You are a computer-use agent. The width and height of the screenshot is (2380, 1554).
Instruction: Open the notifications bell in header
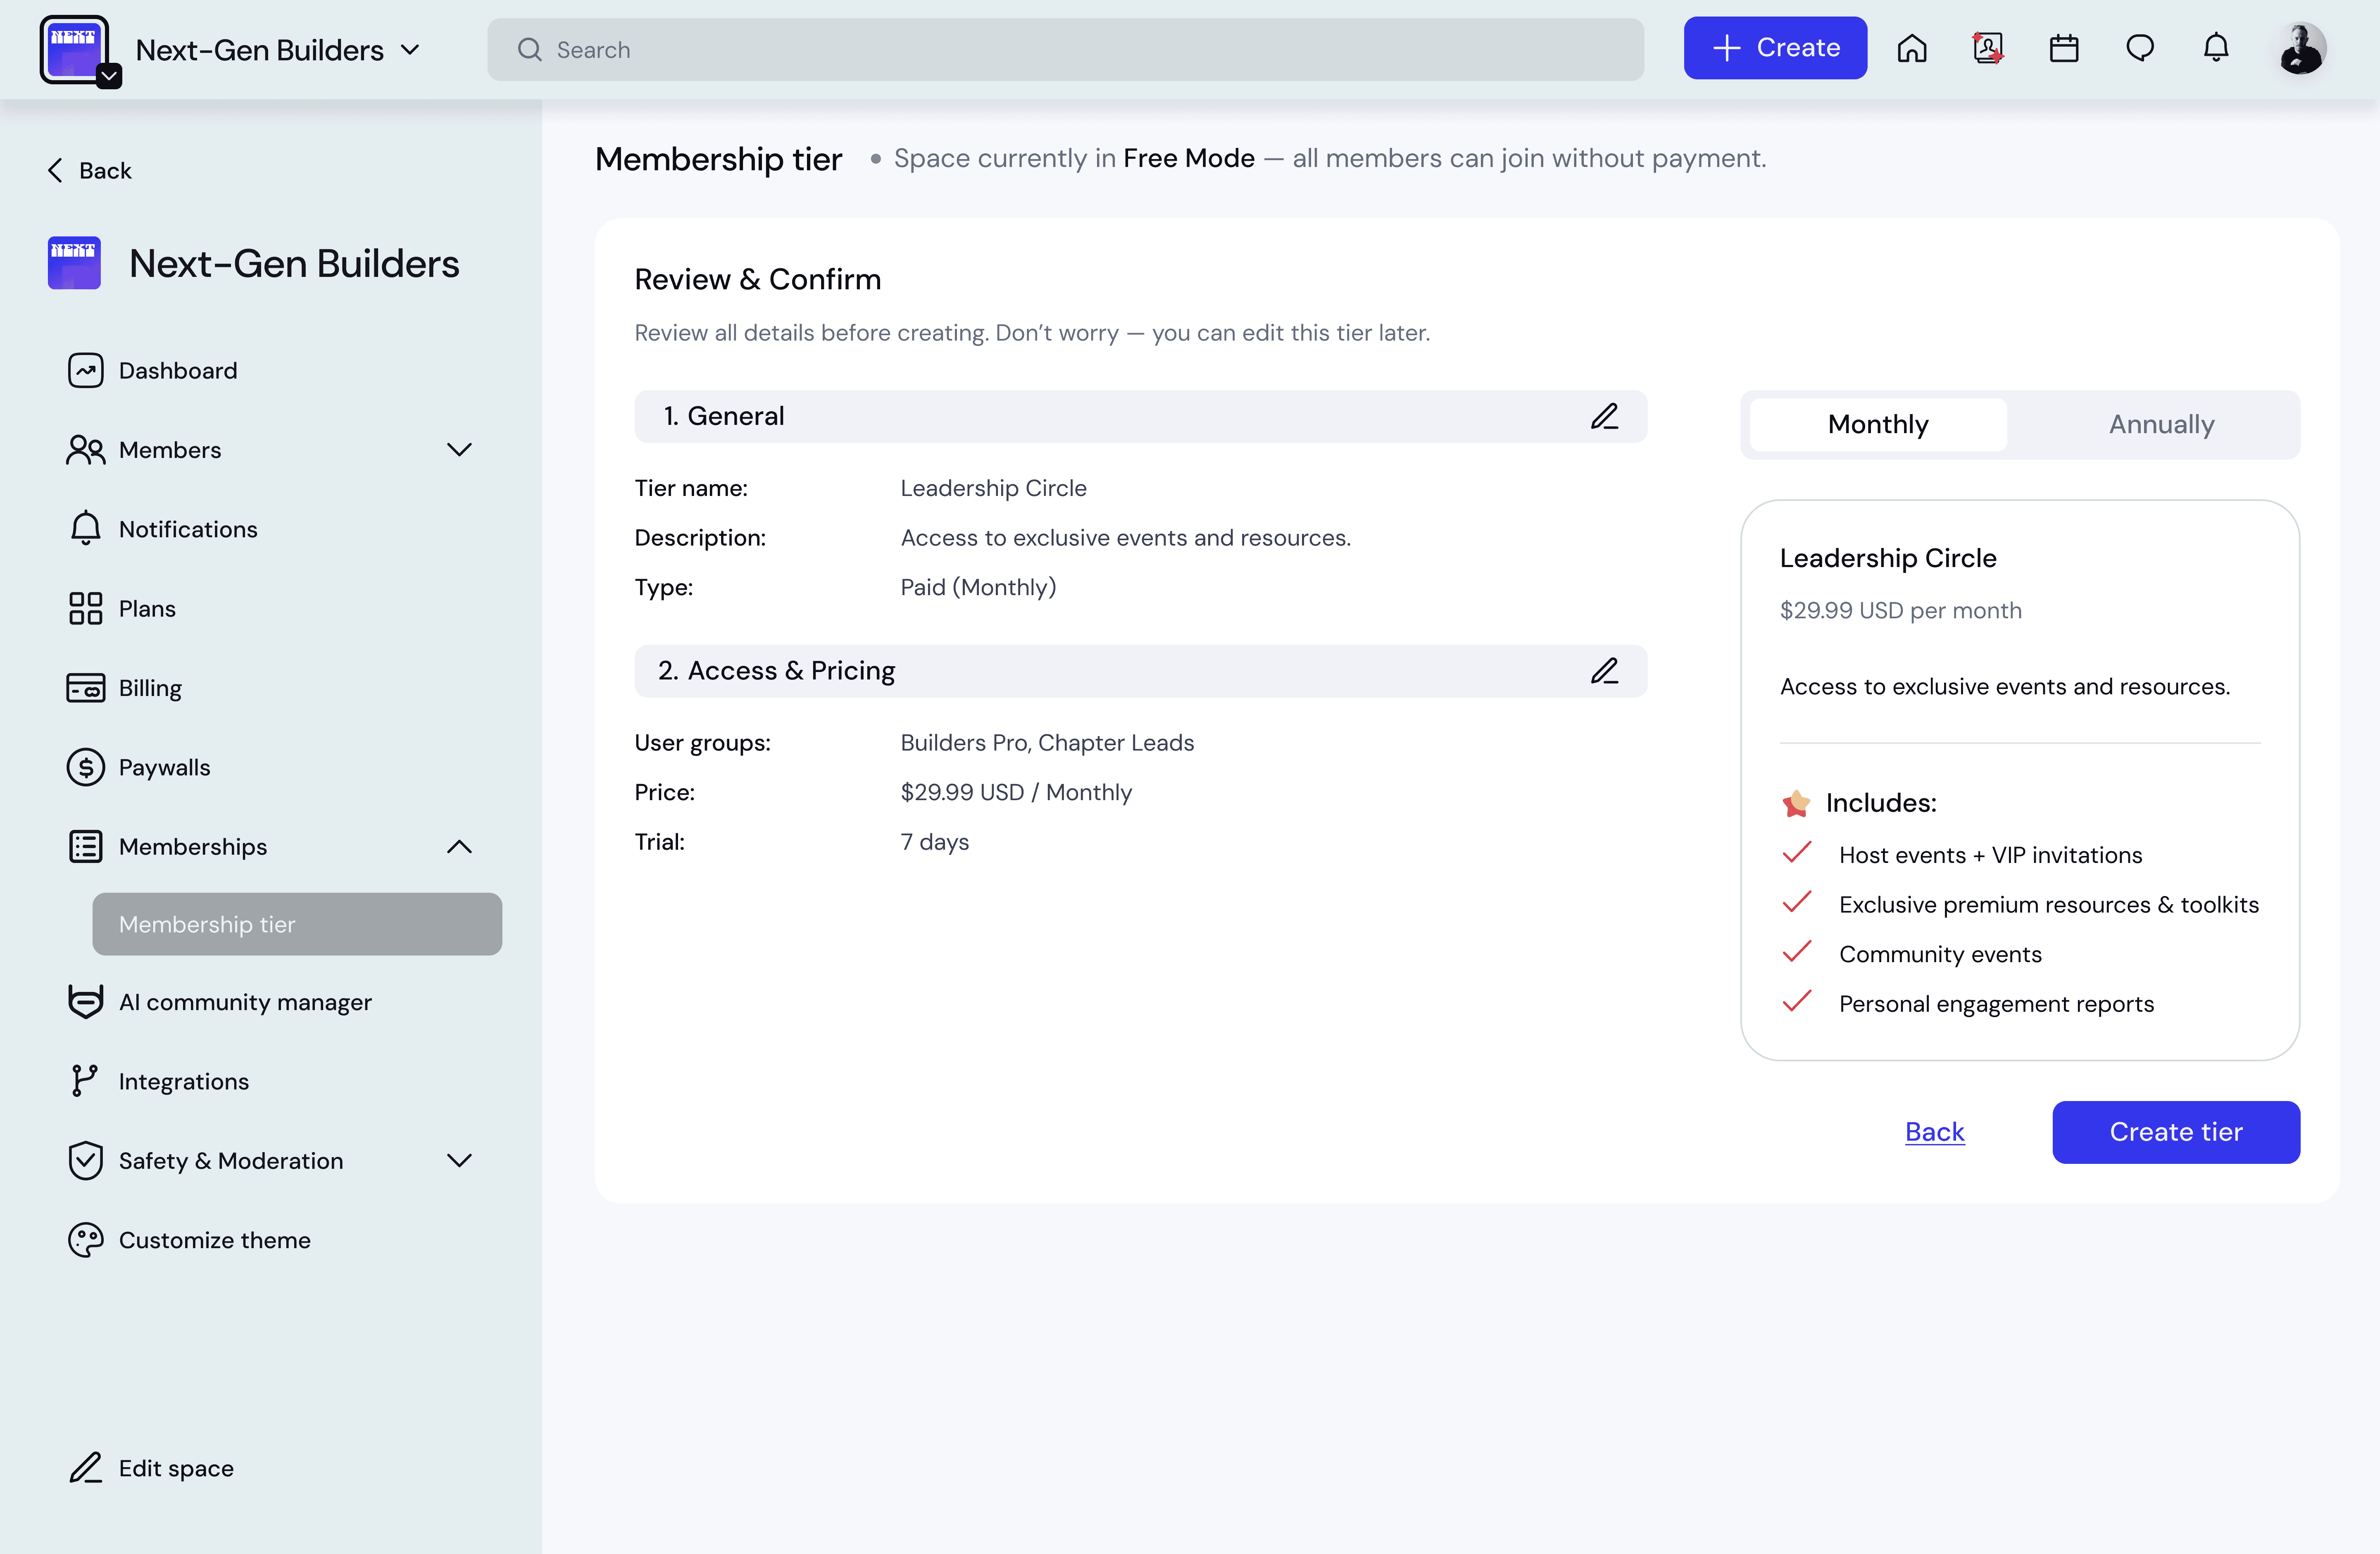tap(2215, 48)
